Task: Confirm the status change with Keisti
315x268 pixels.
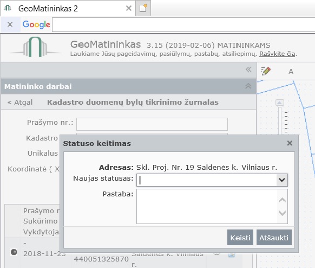Action: [x=240, y=238]
